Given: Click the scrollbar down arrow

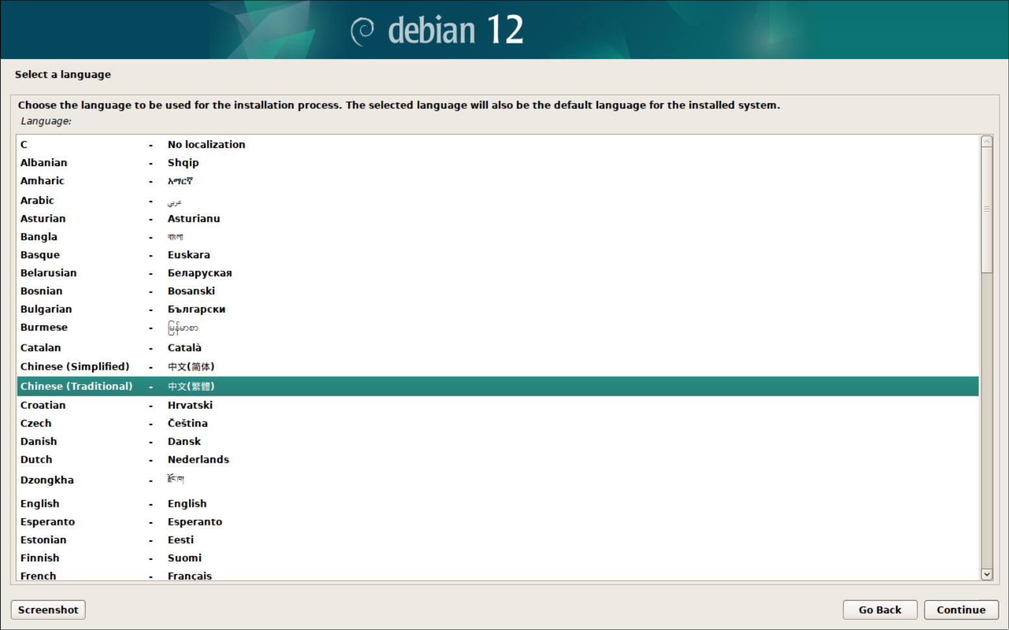Looking at the screenshot, I should [x=988, y=575].
